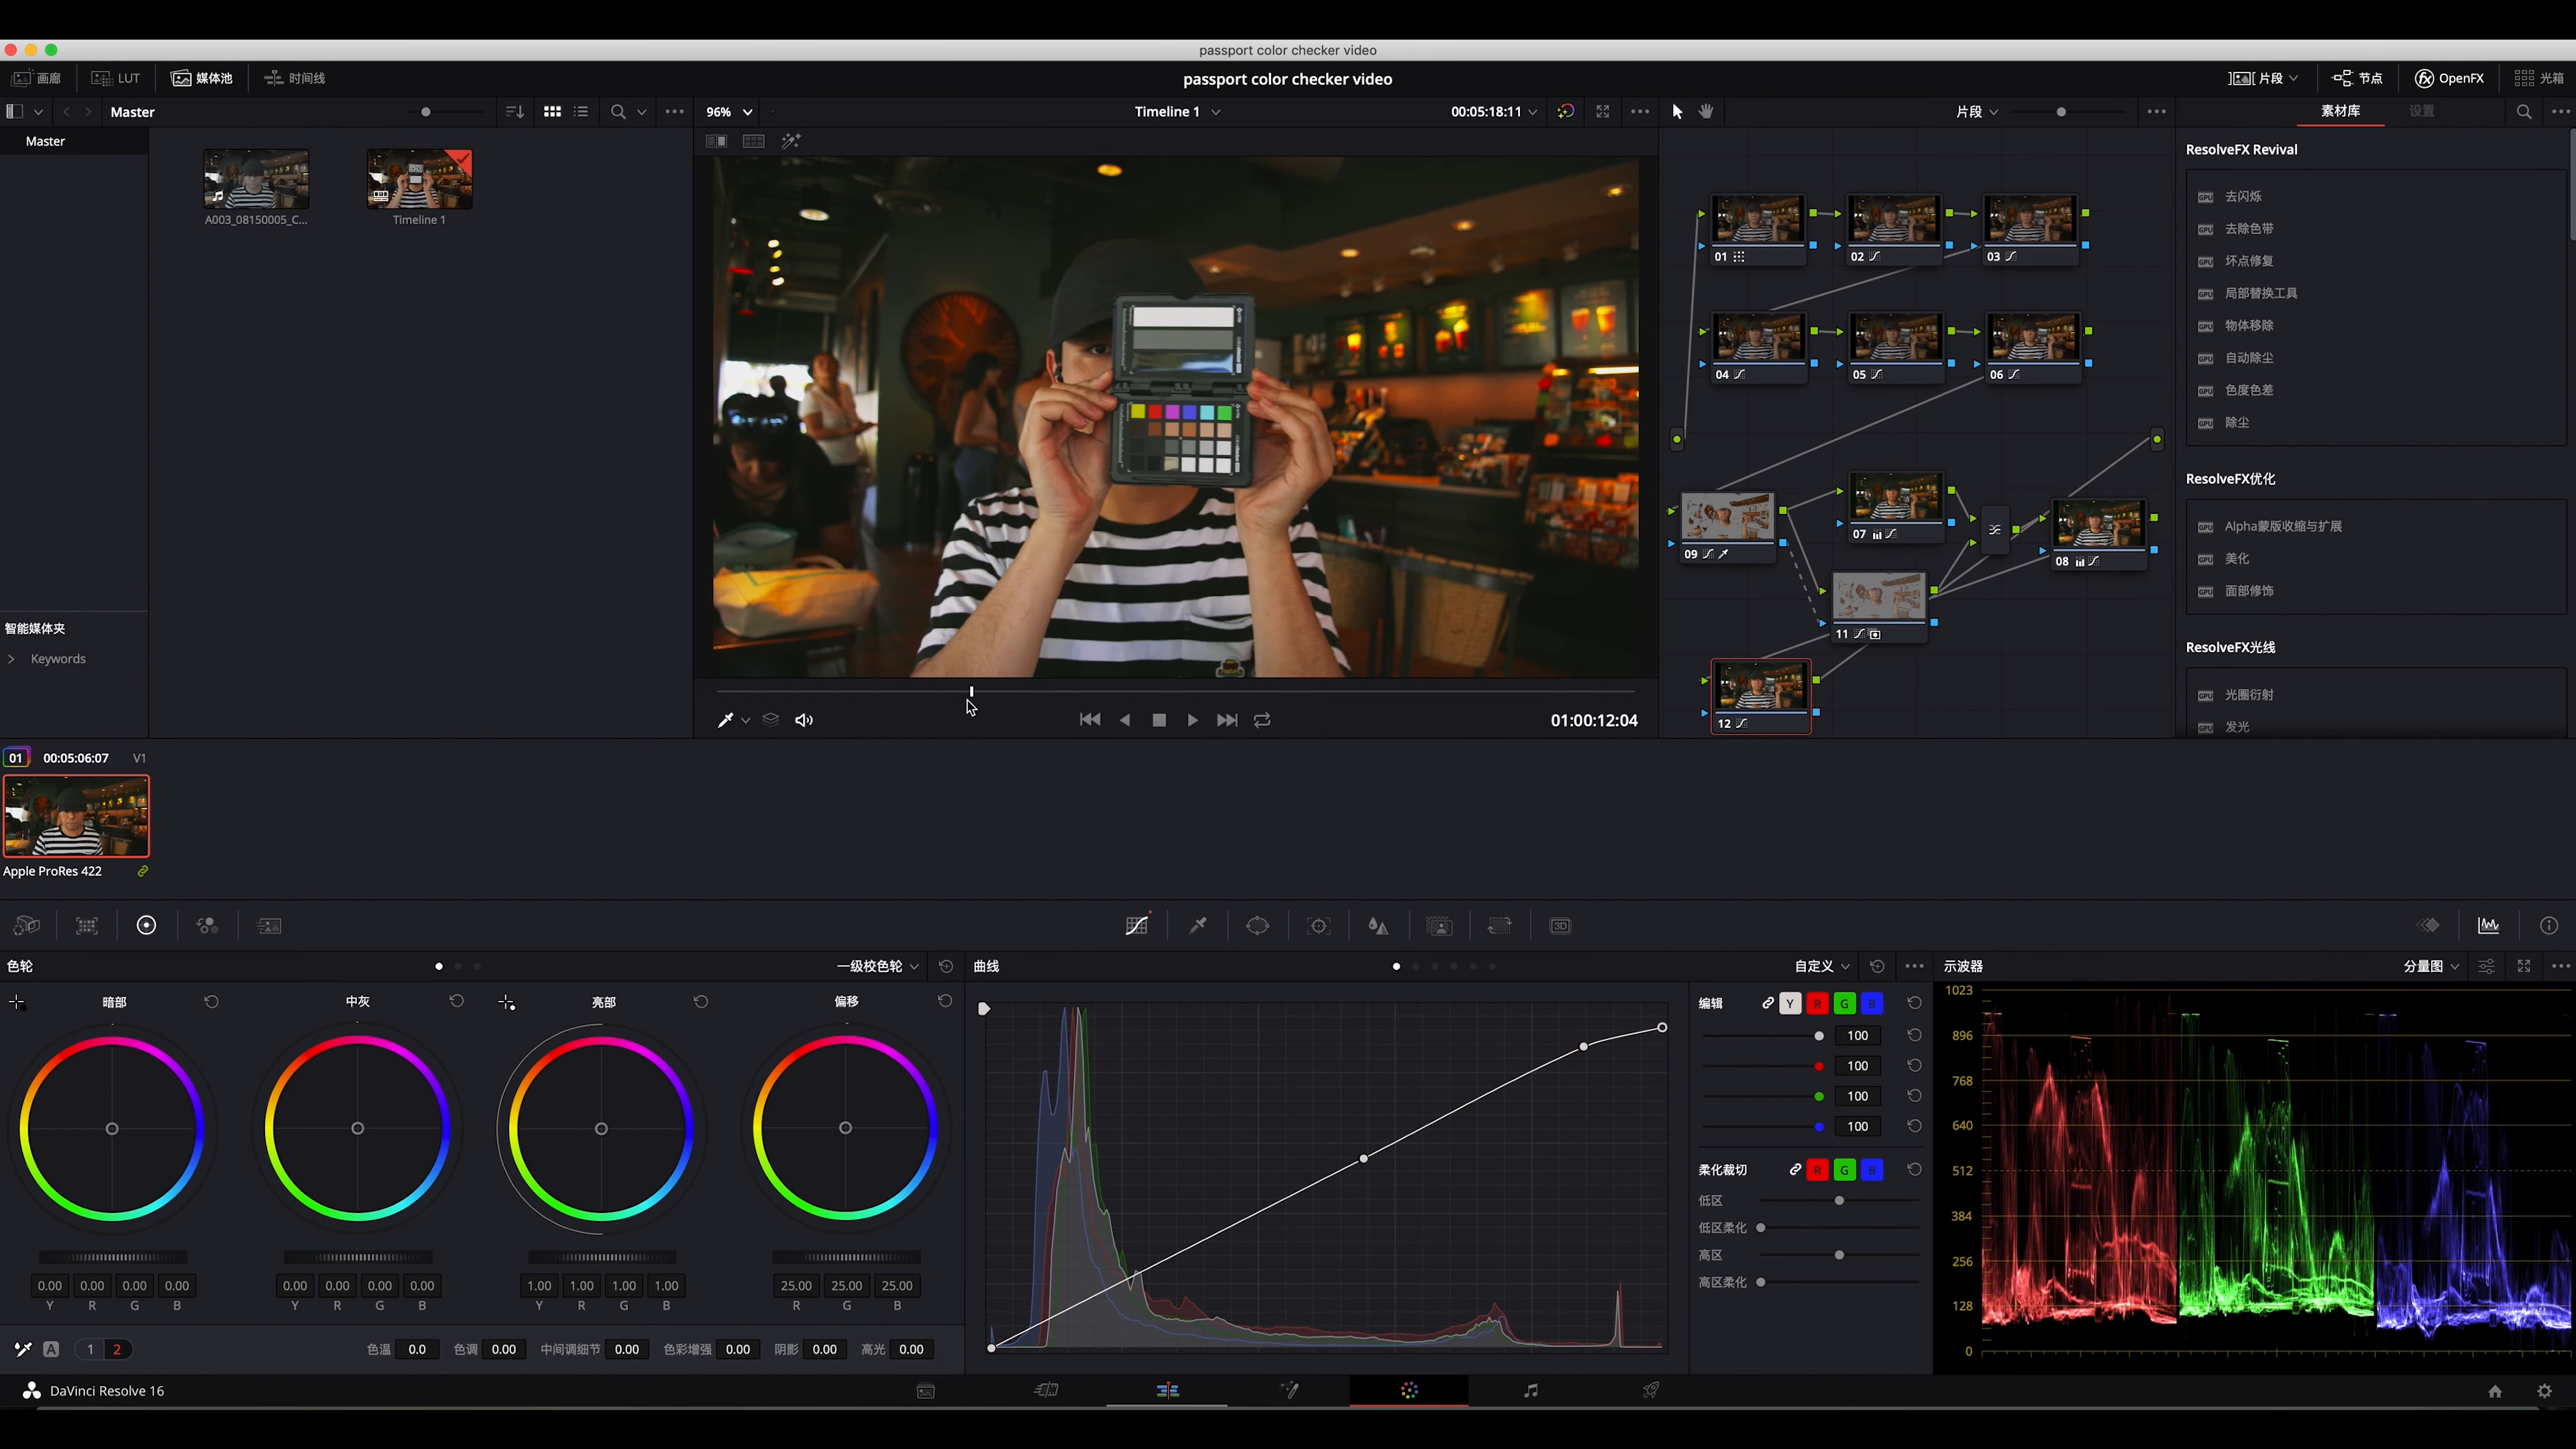The width and height of the screenshot is (2576, 1449).
Task: Switch to the 设置 settings tab
Action: point(2422,111)
